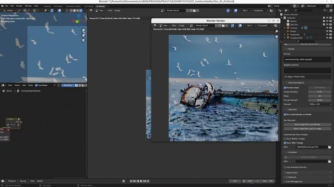Adjust the Steps value slider
Screen dimensions: 334x187
click(x=319, y=96)
